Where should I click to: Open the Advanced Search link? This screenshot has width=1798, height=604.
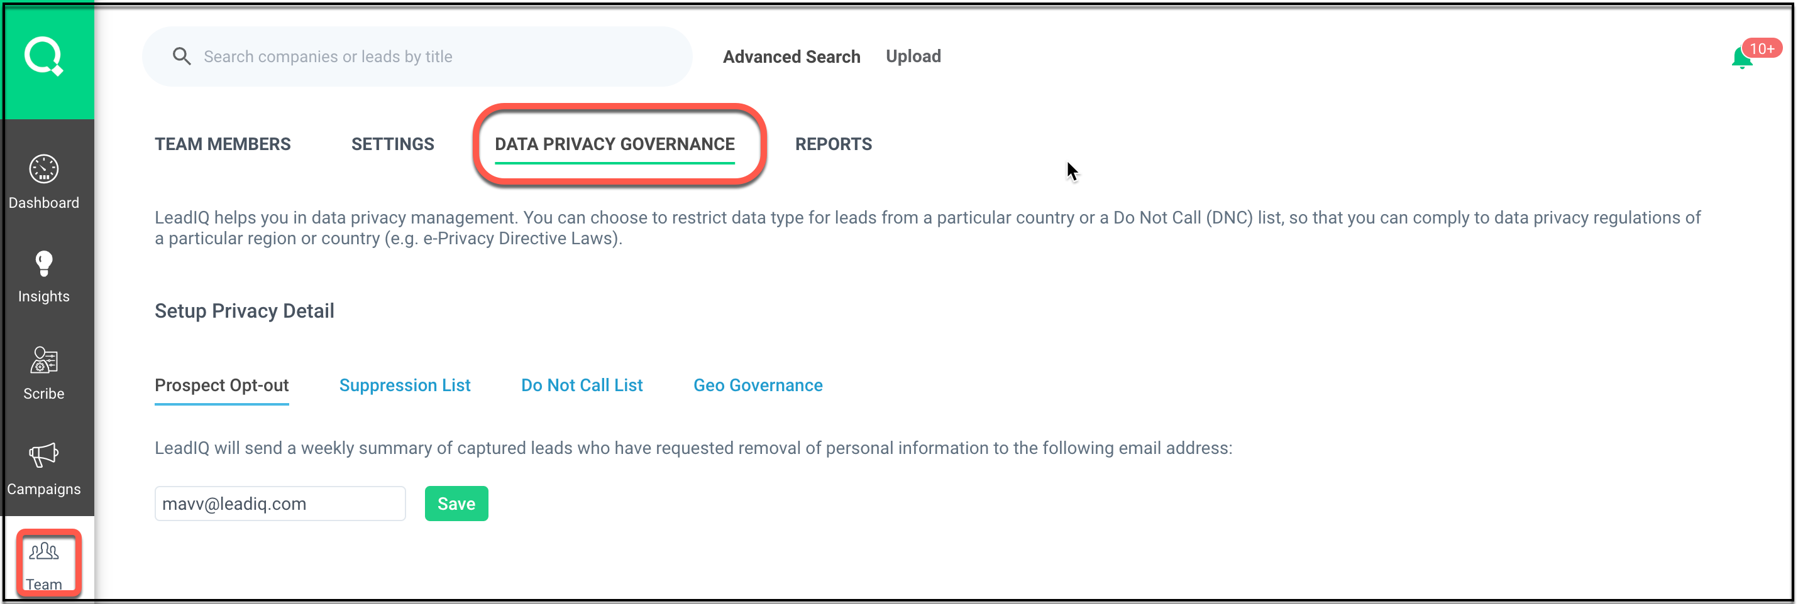point(791,57)
